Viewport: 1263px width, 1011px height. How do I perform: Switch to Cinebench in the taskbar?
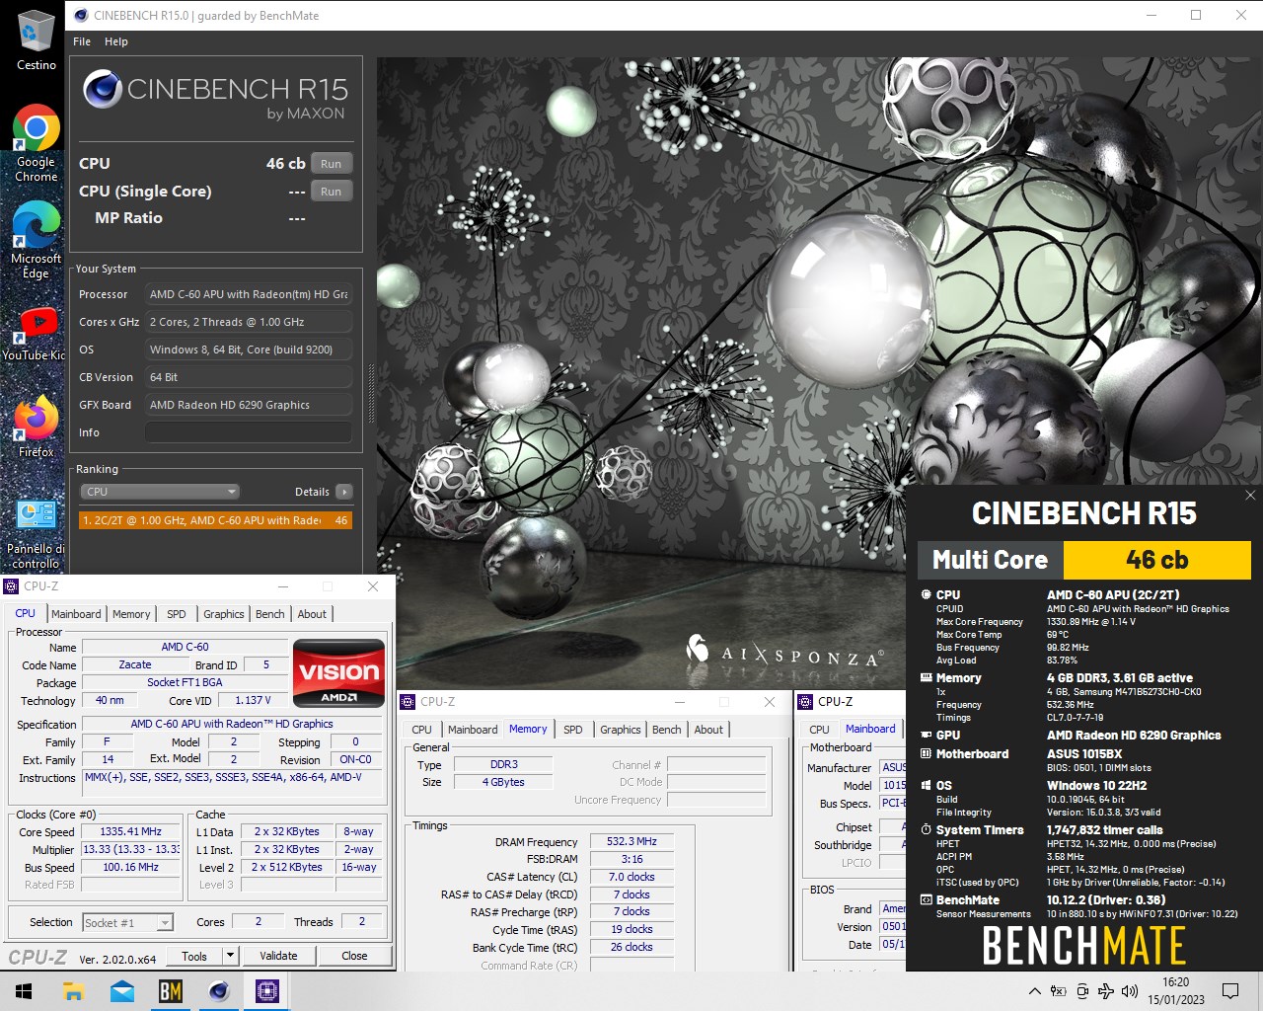pyautogui.click(x=218, y=991)
